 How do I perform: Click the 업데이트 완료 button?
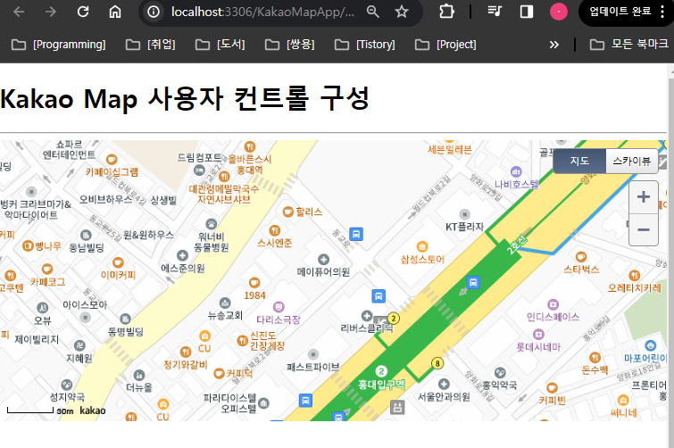(x=620, y=12)
